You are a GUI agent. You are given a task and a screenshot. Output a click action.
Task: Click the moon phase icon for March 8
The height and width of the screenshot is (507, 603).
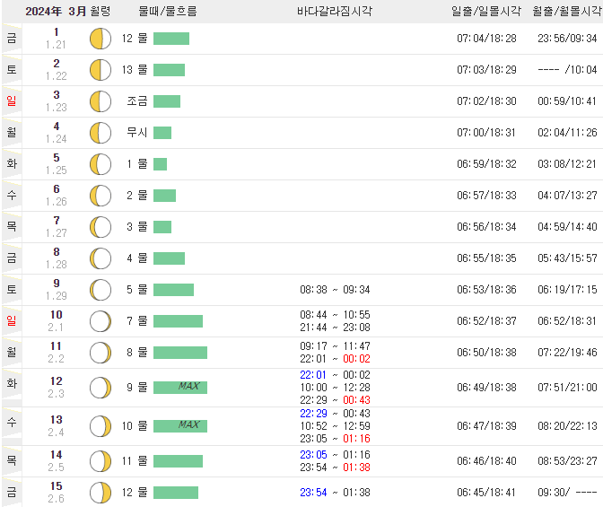tap(100, 258)
